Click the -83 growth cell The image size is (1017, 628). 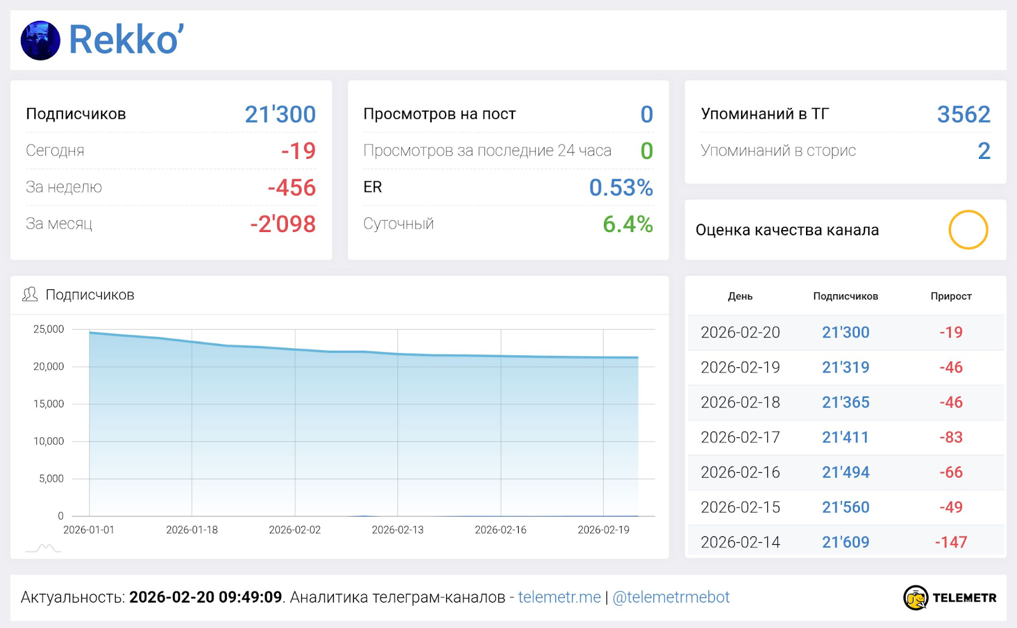coord(951,437)
